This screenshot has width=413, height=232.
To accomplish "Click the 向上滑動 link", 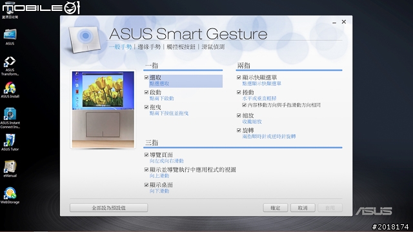I will [159, 176].
